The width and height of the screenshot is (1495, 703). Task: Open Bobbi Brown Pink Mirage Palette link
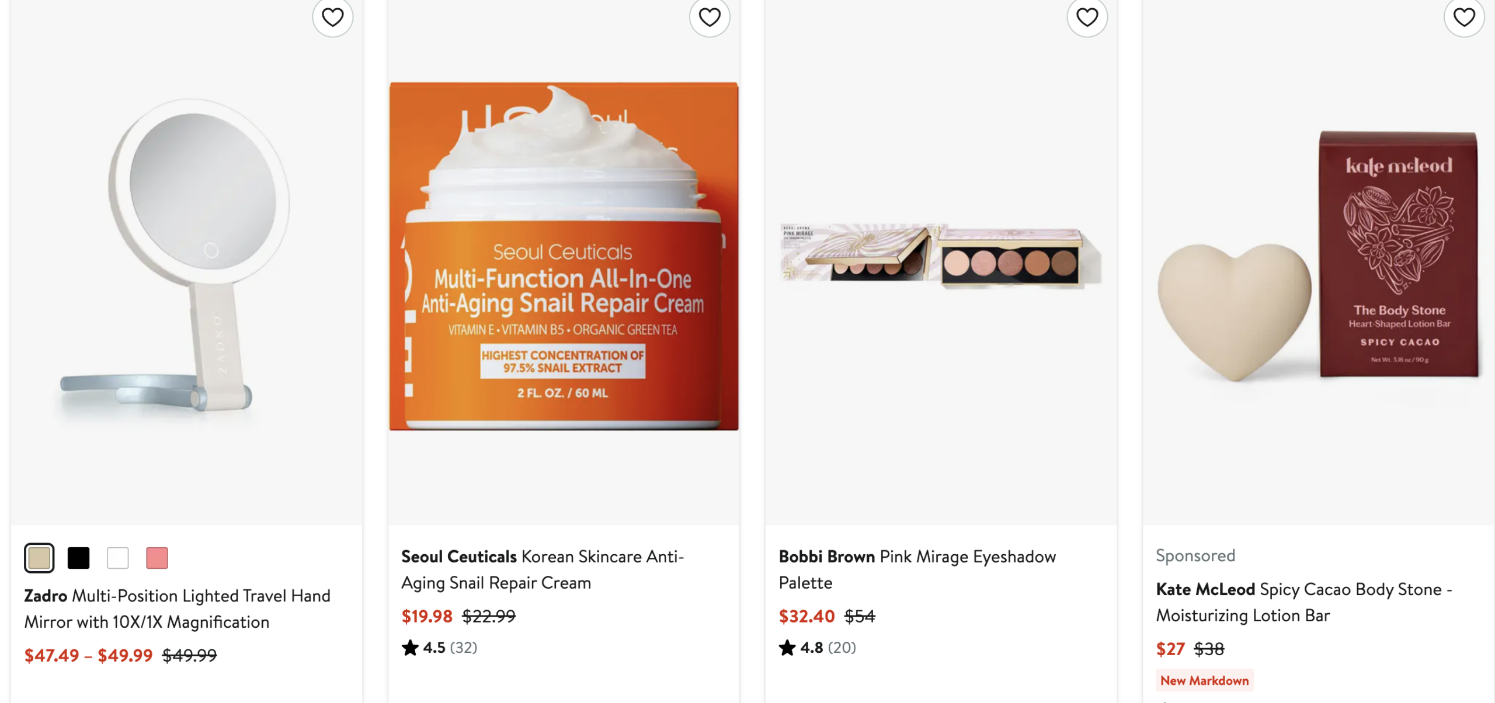click(x=917, y=569)
